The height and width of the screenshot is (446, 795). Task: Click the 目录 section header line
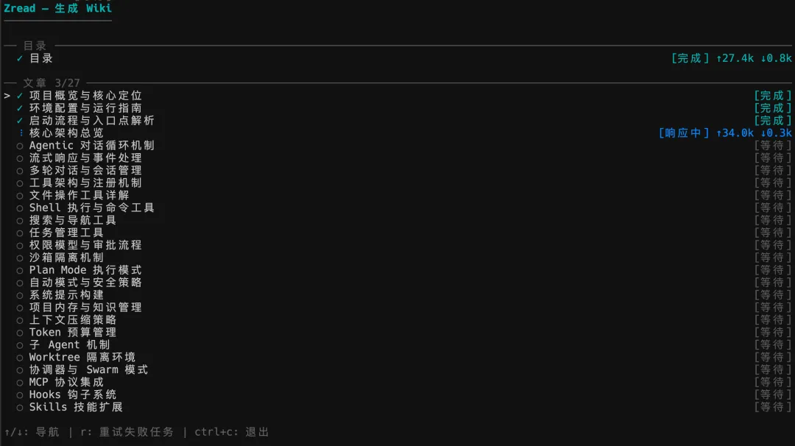pyautogui.click(x=35, y=46)
